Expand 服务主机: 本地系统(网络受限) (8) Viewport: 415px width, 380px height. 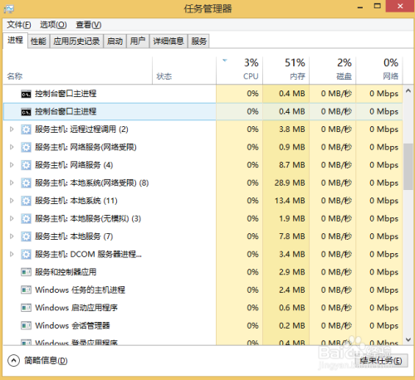coord(12,183)
